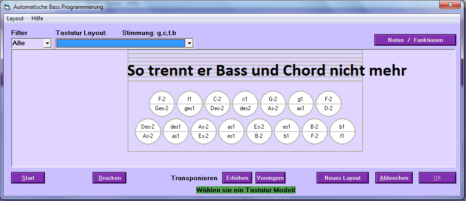The width and height of the screenshot is (466, 201).
Task: Expand the Tastatur Layout dropdown arrow
Action: coord(189,44)
